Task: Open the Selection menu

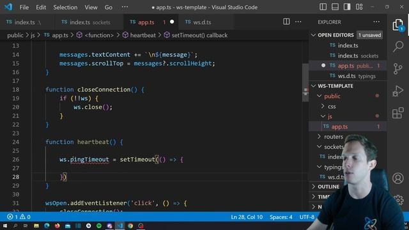Action: pyautogui.click(x=65, y=7)
